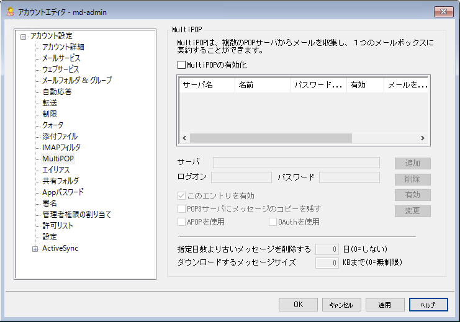
Task: Expand the ActiveSync tree node
Action: (x=35, y=248)
